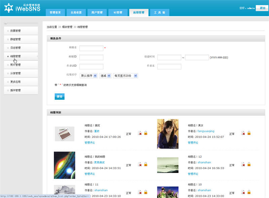
Task: Focus the 创建时间 start date field
Action: point(169,57)
